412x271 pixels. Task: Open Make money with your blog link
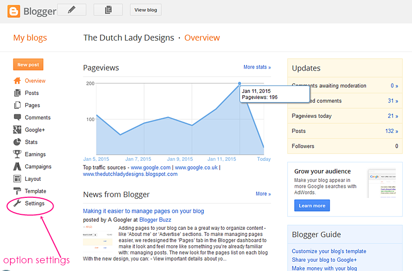tap(324, 268)
